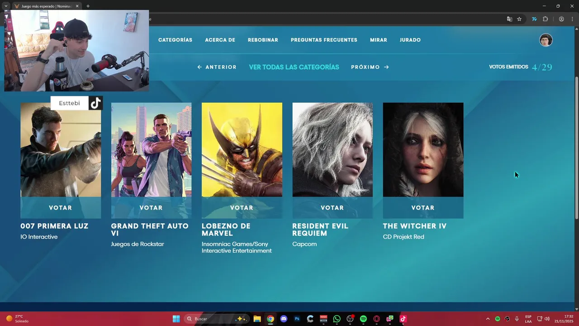
Task: Click the Grand Theft Auto VI cover image
Action: [x=151, y=150]
